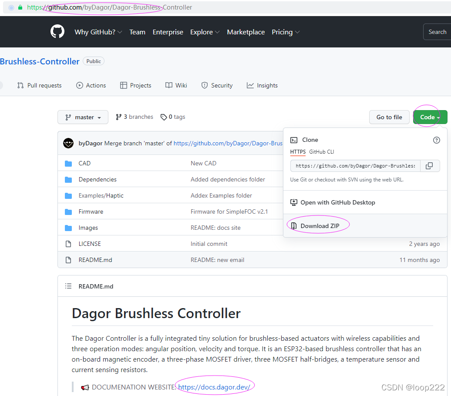Open the 3 branches link
This screenshot has width=451, height=396.
[135, 117]
